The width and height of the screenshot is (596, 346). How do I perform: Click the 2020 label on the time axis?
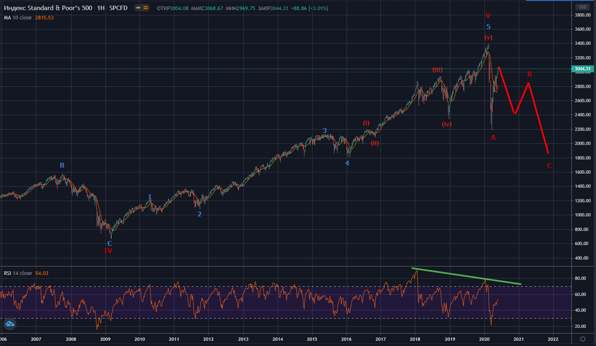[485, 339]
